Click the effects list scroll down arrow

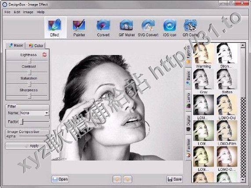click(x=243, y=180)
